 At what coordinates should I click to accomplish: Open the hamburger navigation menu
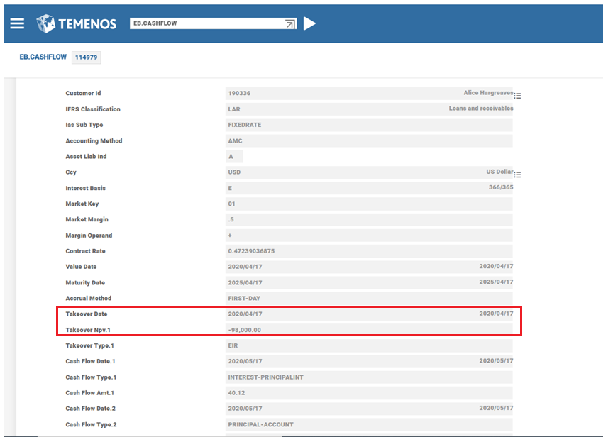pos(17,23)
